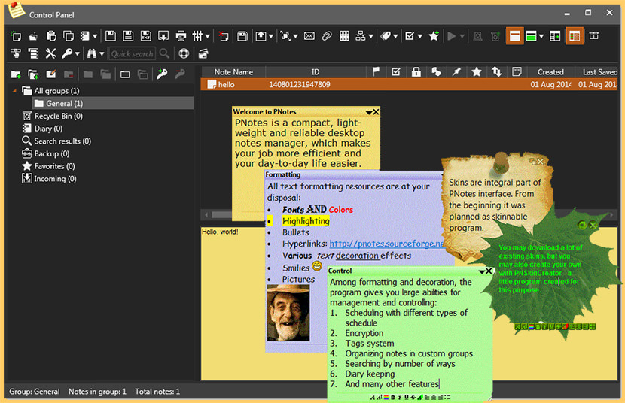Click the save as TXT icon
Viewport: 625px width, 403px height.
tap(146, 36)
